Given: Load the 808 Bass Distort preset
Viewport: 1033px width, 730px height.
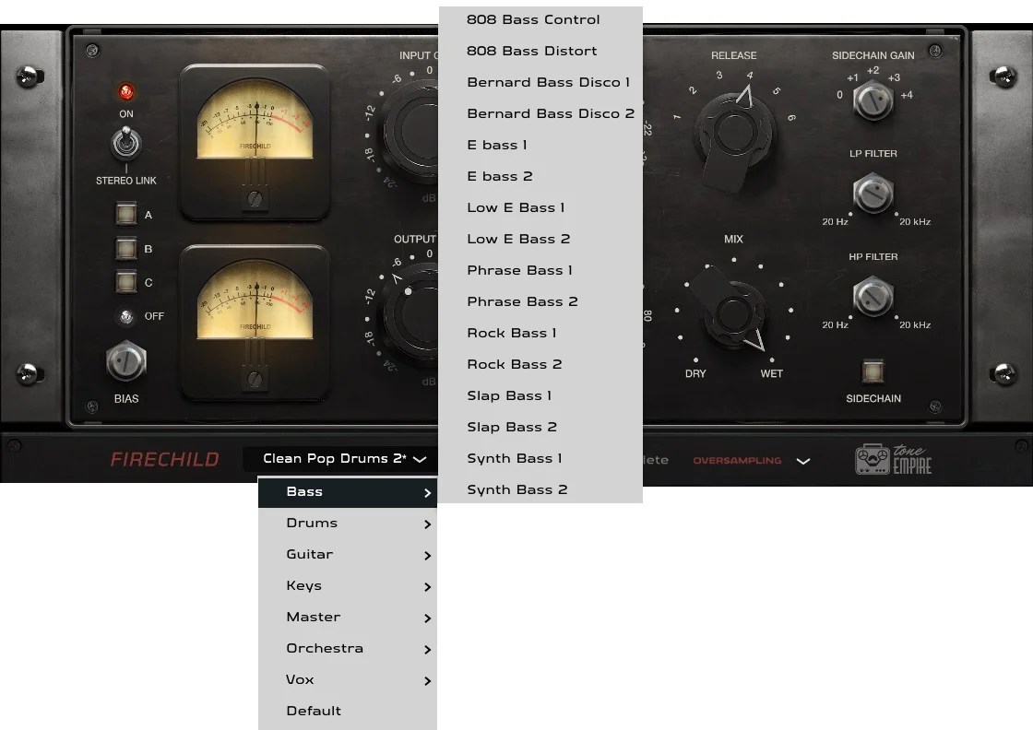Looking at the screenshot, I should click(x=540, y=51).
